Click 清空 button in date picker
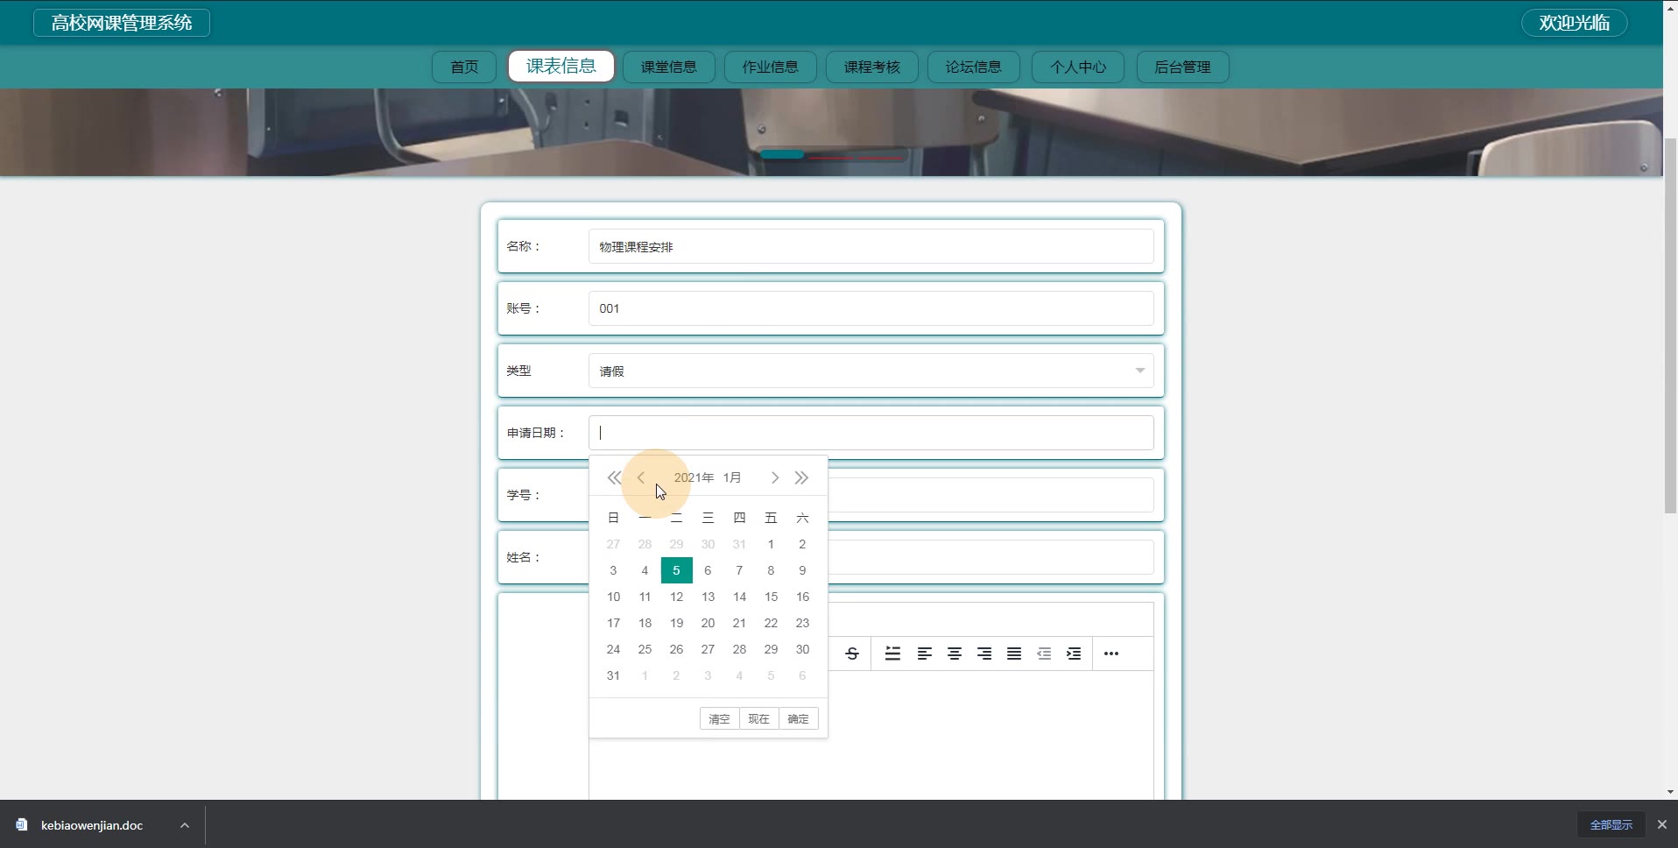The height and width of the screenshot is (848, 1678). tap(720, 718)
